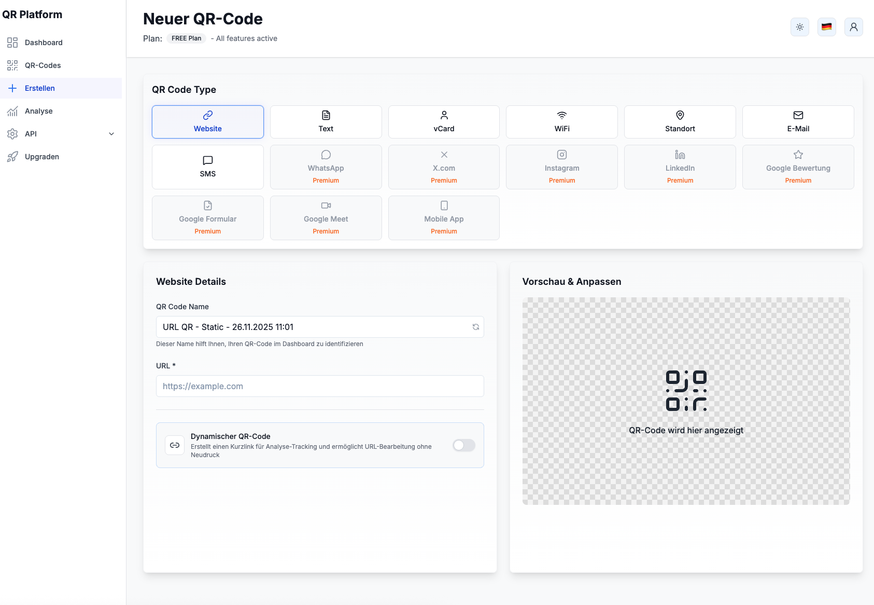Open QR-Codes in the sidebar
874x605 pixels.
click(x=61, y=65)
